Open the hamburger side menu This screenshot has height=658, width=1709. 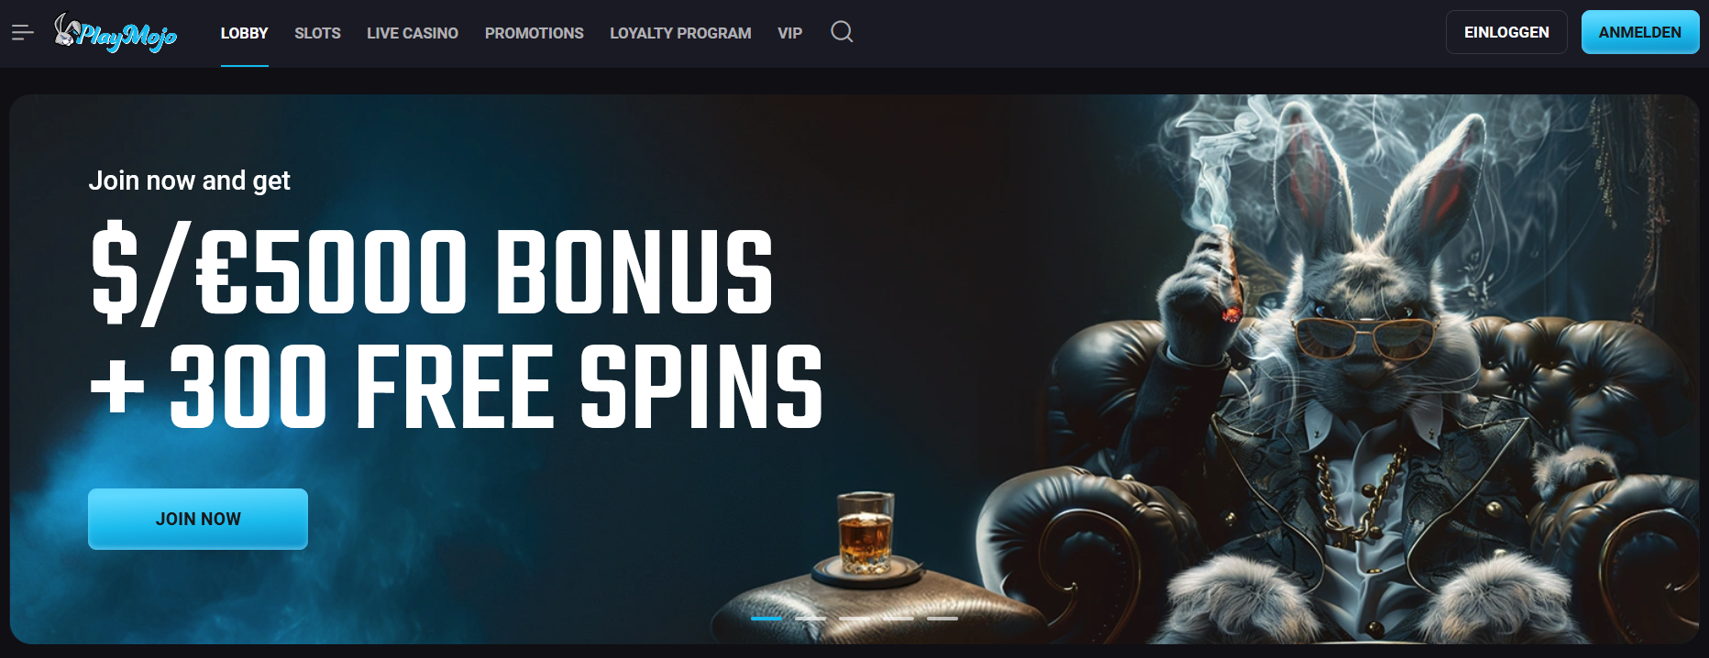coord(23,33)
